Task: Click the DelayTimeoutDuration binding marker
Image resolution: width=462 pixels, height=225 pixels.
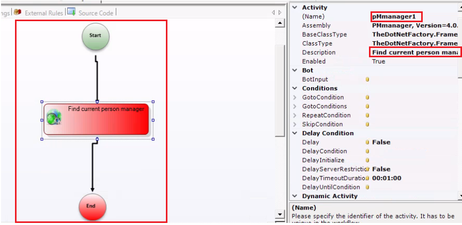Action: [367, 178]
